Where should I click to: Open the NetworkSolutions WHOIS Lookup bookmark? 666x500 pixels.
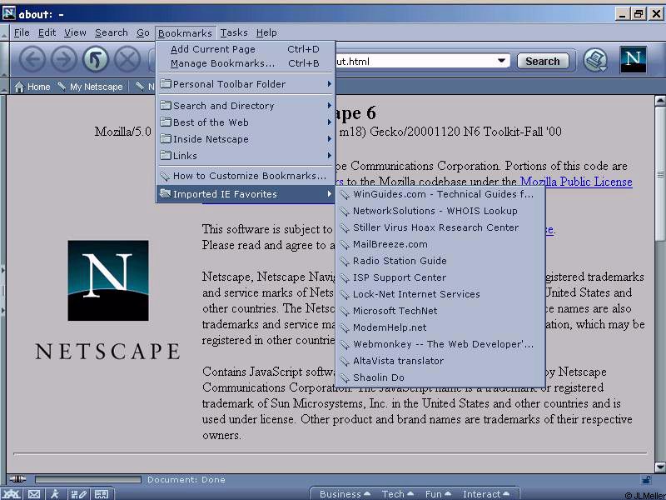pos(440,211)
